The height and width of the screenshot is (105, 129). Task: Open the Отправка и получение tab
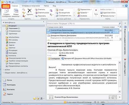click(x=31, y=6)
